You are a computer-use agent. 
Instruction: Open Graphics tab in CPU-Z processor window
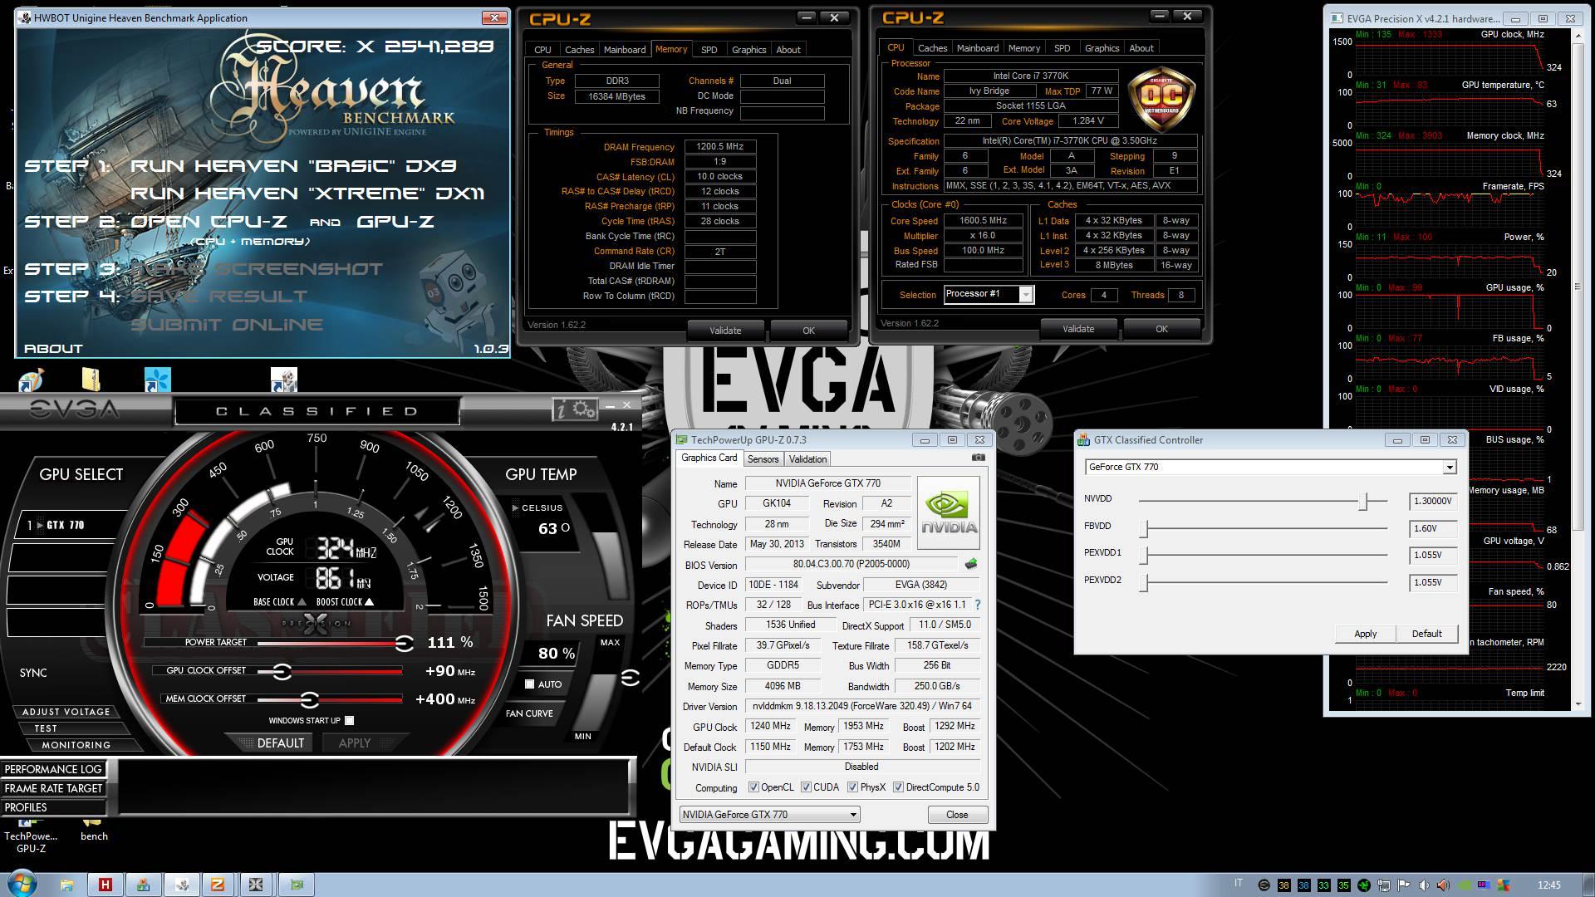pyautogui.click(x=1102, y=48)
